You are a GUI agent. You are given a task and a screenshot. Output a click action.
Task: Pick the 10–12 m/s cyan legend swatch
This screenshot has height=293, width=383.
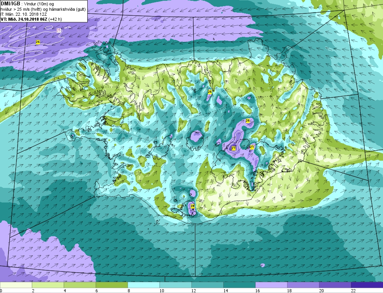pos(175,285)
